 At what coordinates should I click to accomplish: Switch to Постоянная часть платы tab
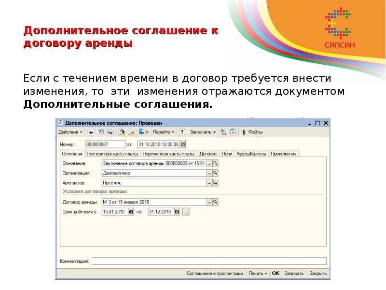113,154
